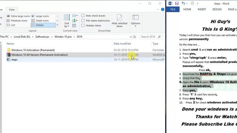Click the Word icon beside steps file
The image size is (237, 133).
tap(9, 59)
